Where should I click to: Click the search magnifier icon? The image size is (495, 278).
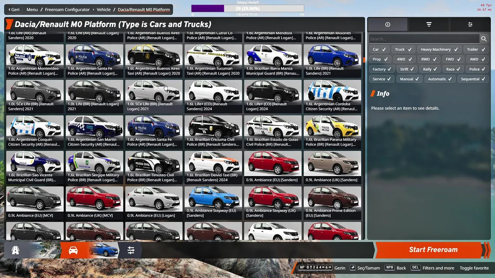coord(484,39)
